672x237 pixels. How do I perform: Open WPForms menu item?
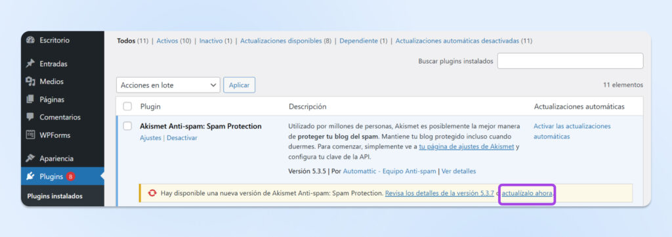(55, 135)
